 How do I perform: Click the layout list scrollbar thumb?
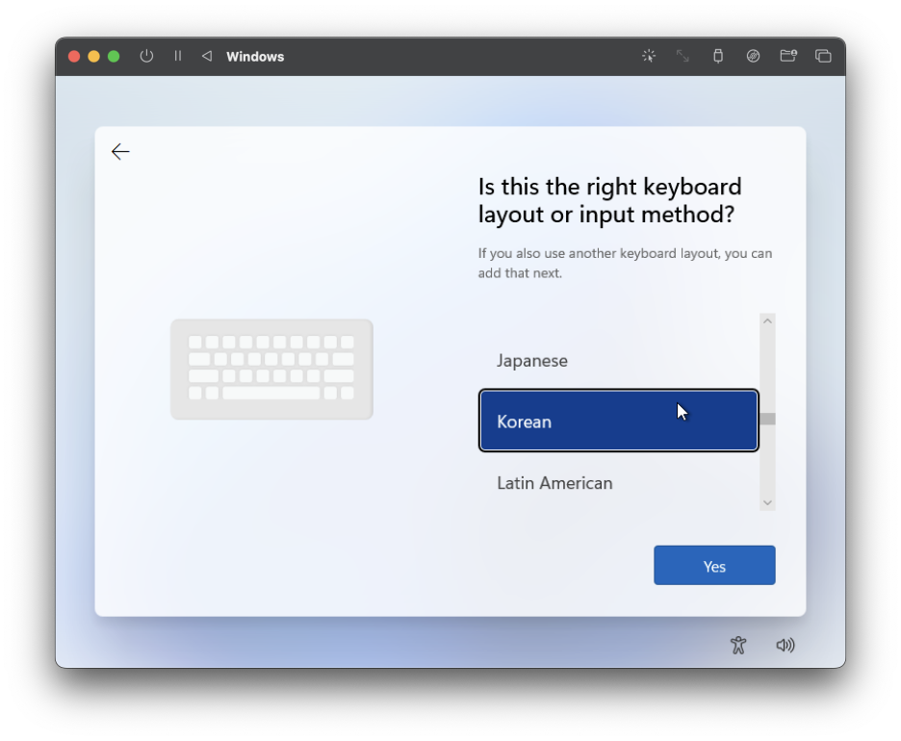(767, 419)
